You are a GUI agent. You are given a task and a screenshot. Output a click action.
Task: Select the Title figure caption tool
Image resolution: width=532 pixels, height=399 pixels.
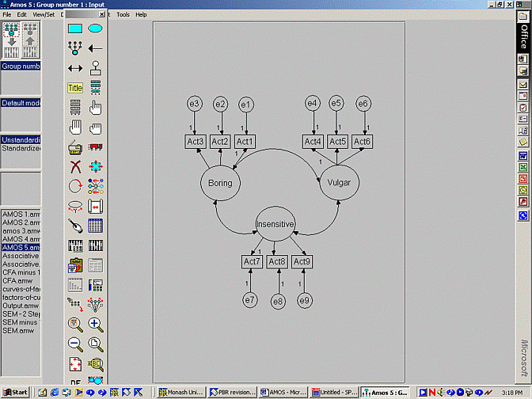click(75, 88)
